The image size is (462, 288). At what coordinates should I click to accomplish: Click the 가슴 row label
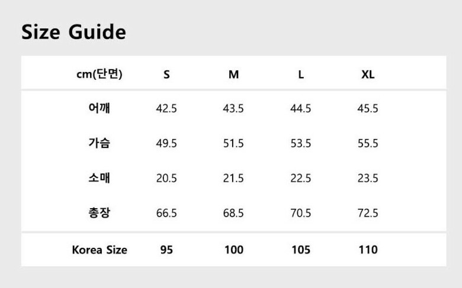(100, 143)
